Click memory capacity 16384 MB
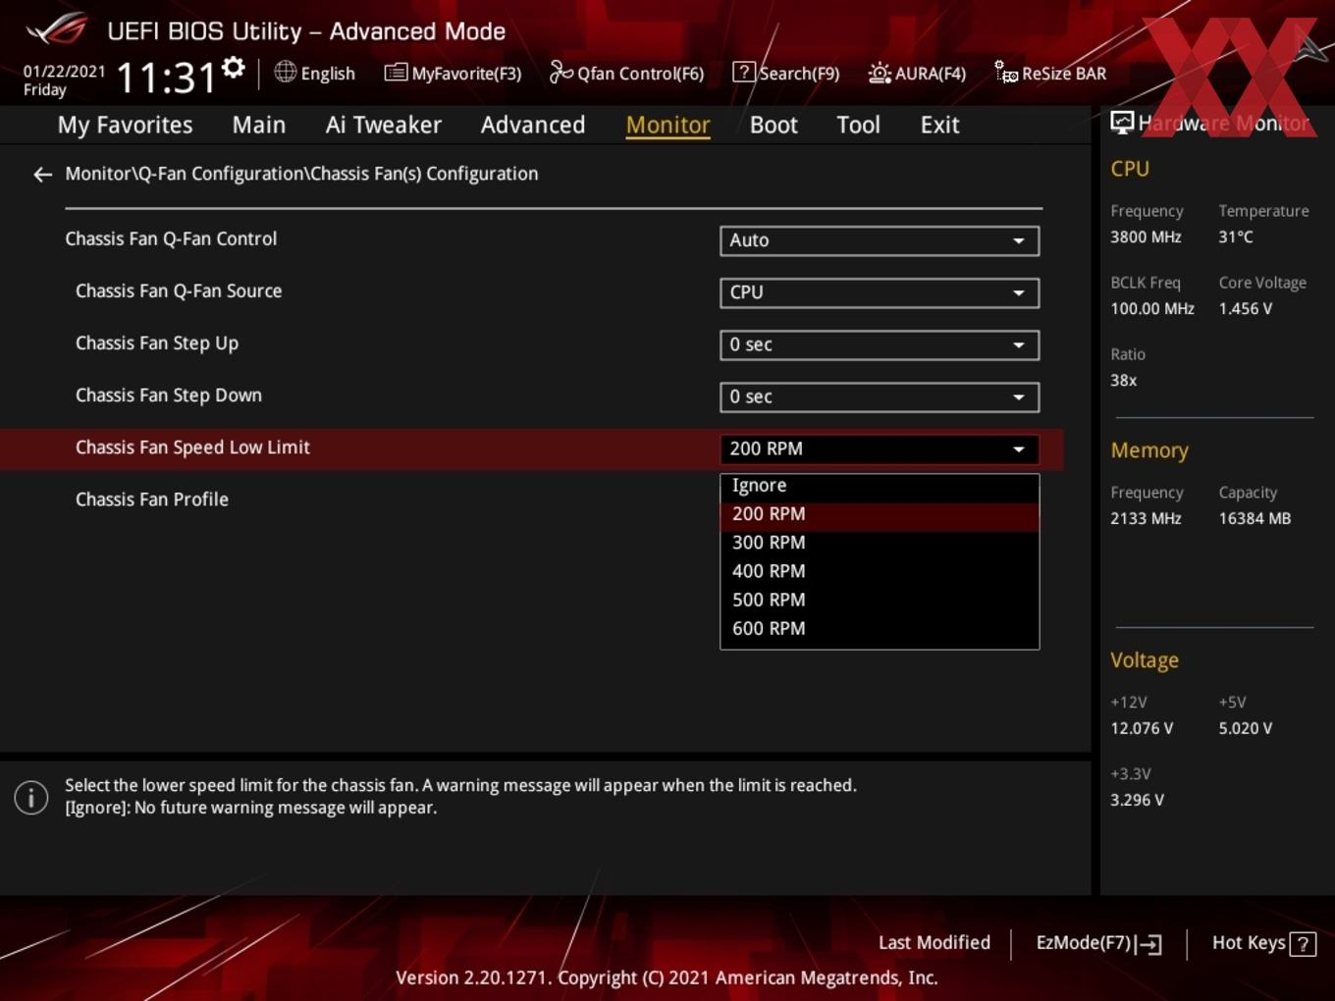The height and width of the screenshot is (1001, 1335). click(1255, 519)
